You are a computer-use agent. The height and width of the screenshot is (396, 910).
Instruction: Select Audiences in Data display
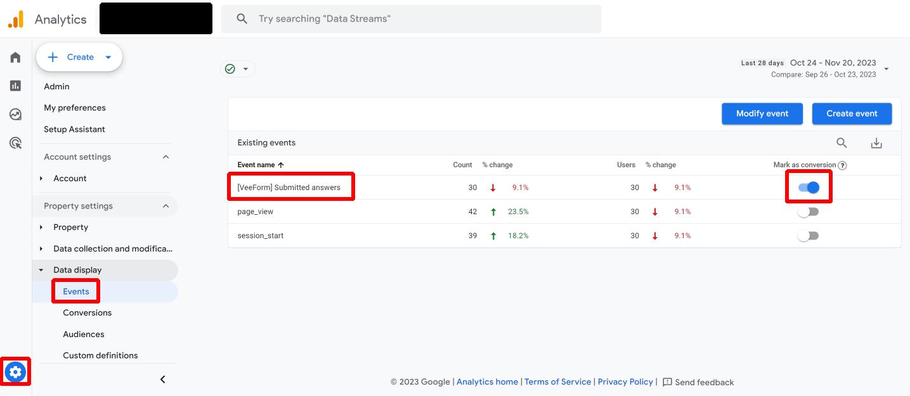click(x=84, y=335)
